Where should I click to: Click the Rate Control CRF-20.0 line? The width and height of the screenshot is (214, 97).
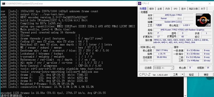click(x=51, y=66)
